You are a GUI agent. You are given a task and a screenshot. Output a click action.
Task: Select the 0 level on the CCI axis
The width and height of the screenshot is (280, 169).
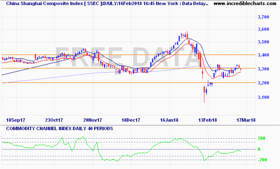click(260, 149)
